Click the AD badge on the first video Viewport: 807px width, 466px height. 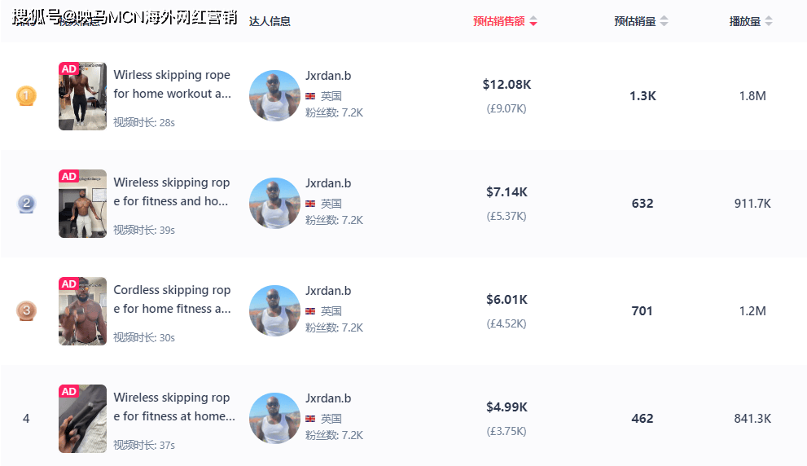69,69
